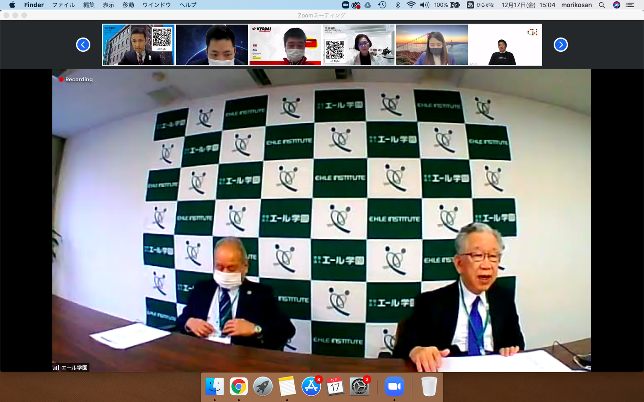Show next participants with right arrow

point(561,45)
